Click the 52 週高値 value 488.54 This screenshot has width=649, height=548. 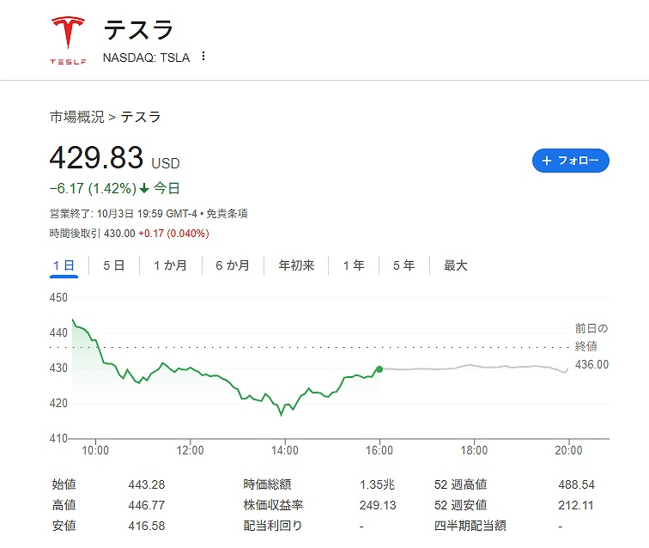click(576, 484)
